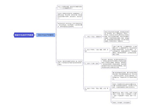151x109 pixels.
Task: Click the connector between root and blue node
Action: click(35, 35)
